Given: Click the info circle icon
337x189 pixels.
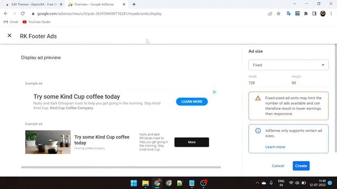Looking at the screenshot, I should point(258,131).
